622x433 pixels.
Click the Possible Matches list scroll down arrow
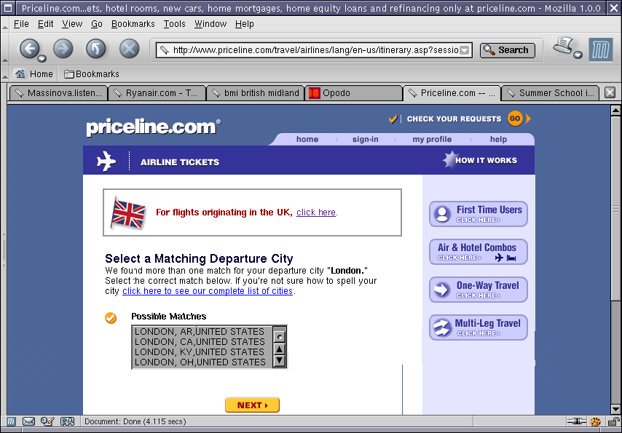[279, 360]
